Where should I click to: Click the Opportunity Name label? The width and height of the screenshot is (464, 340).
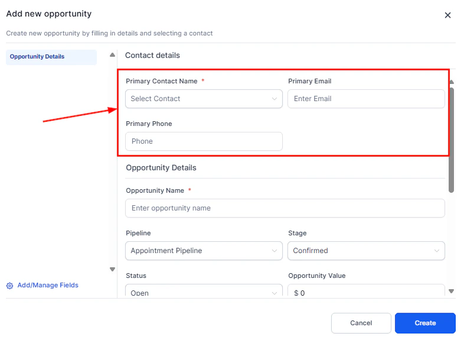pos(155,190)
